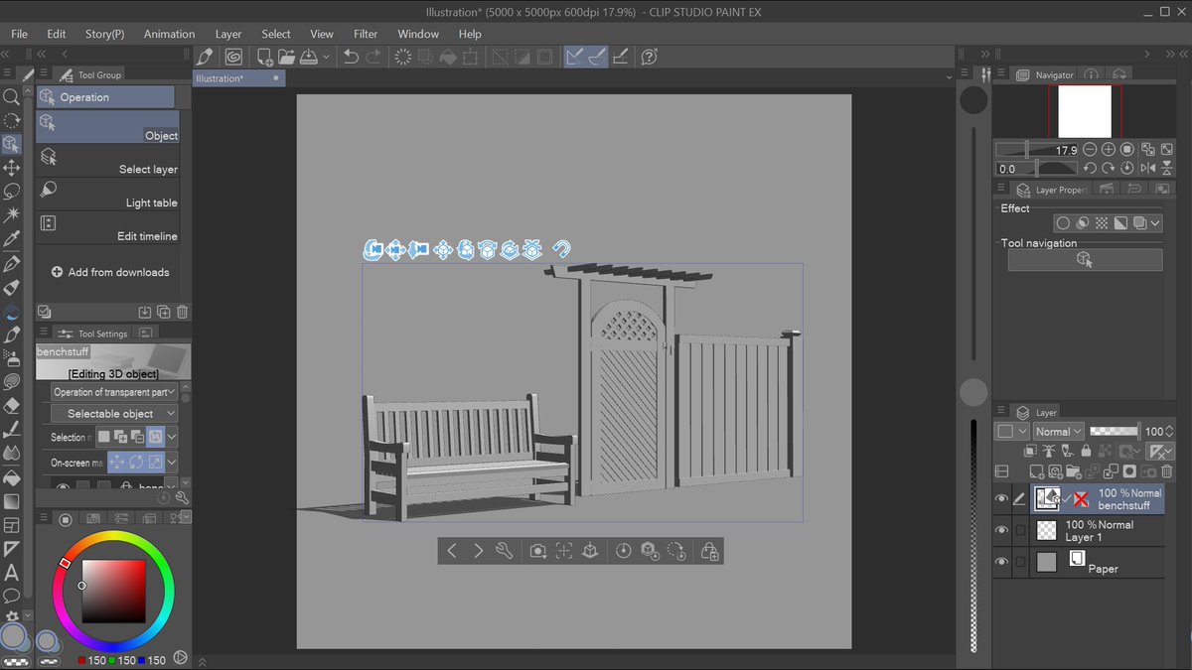Open the Layer menu
This screenshot has width=1192, height=670.
pos(228,34)
